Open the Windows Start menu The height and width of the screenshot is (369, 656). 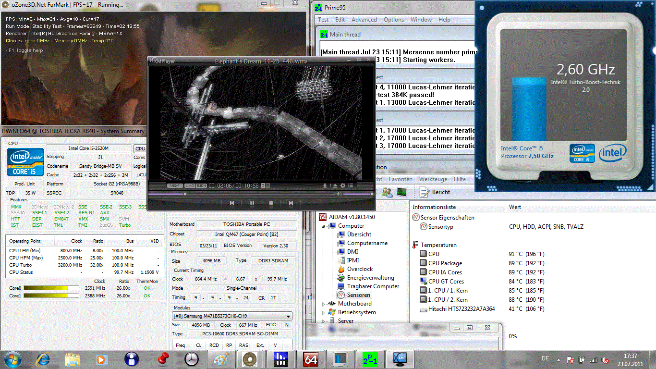[x=12, y=358]
